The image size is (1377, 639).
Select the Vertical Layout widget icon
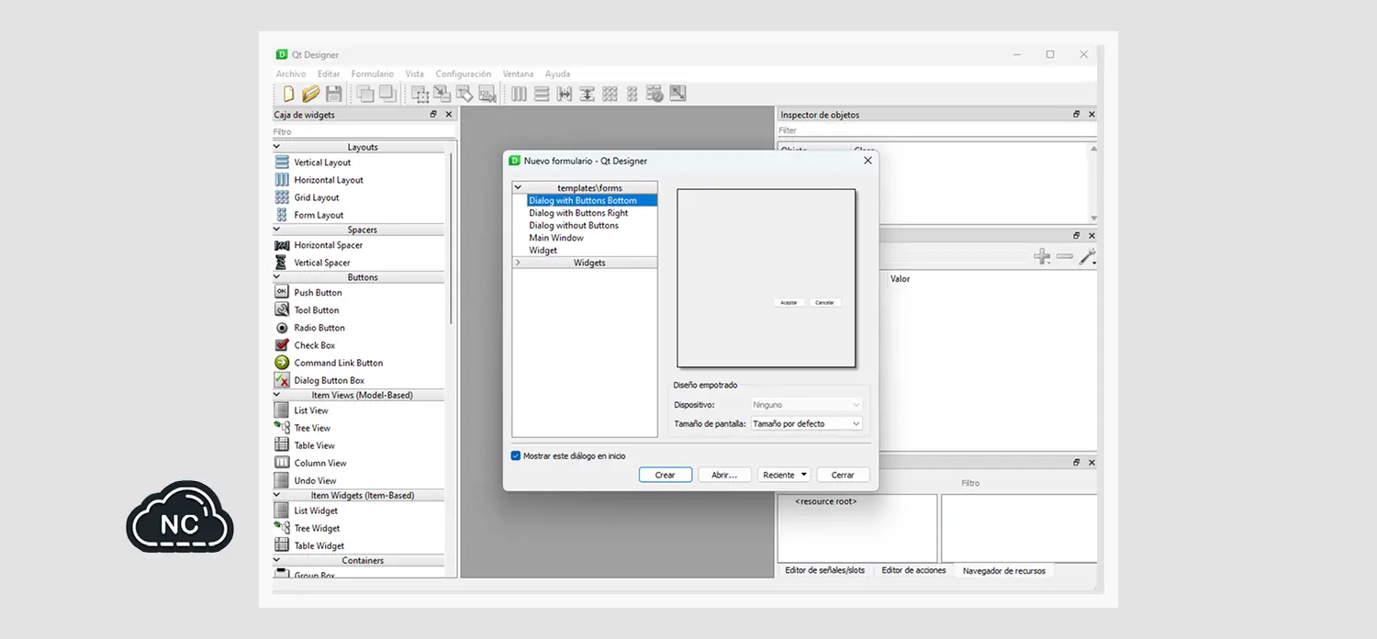tap(282, 163)
